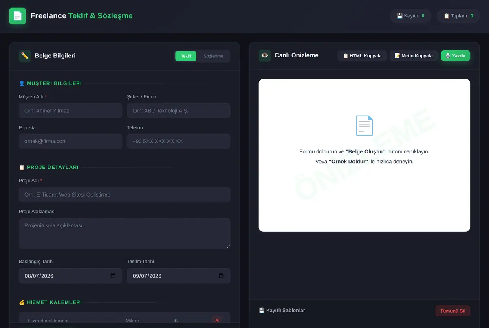The image size is (489, 328).
Task: Click the Canlı Önizleme panel title
Action: point(297,55)
